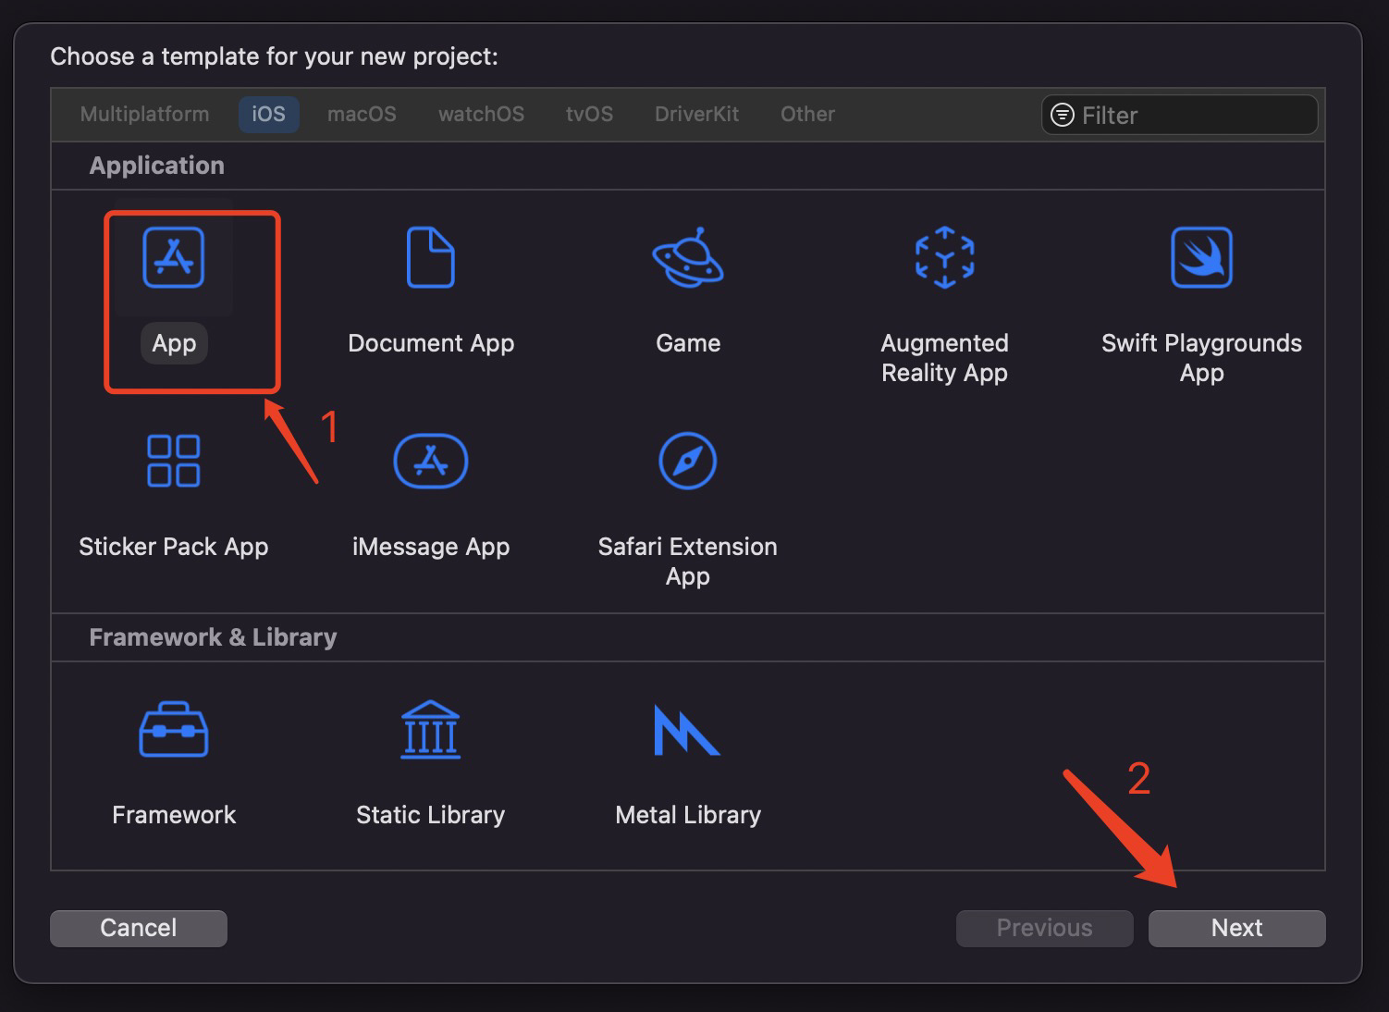Click the Next button
This screenshot has width=1389, height=1012.
1236,928
